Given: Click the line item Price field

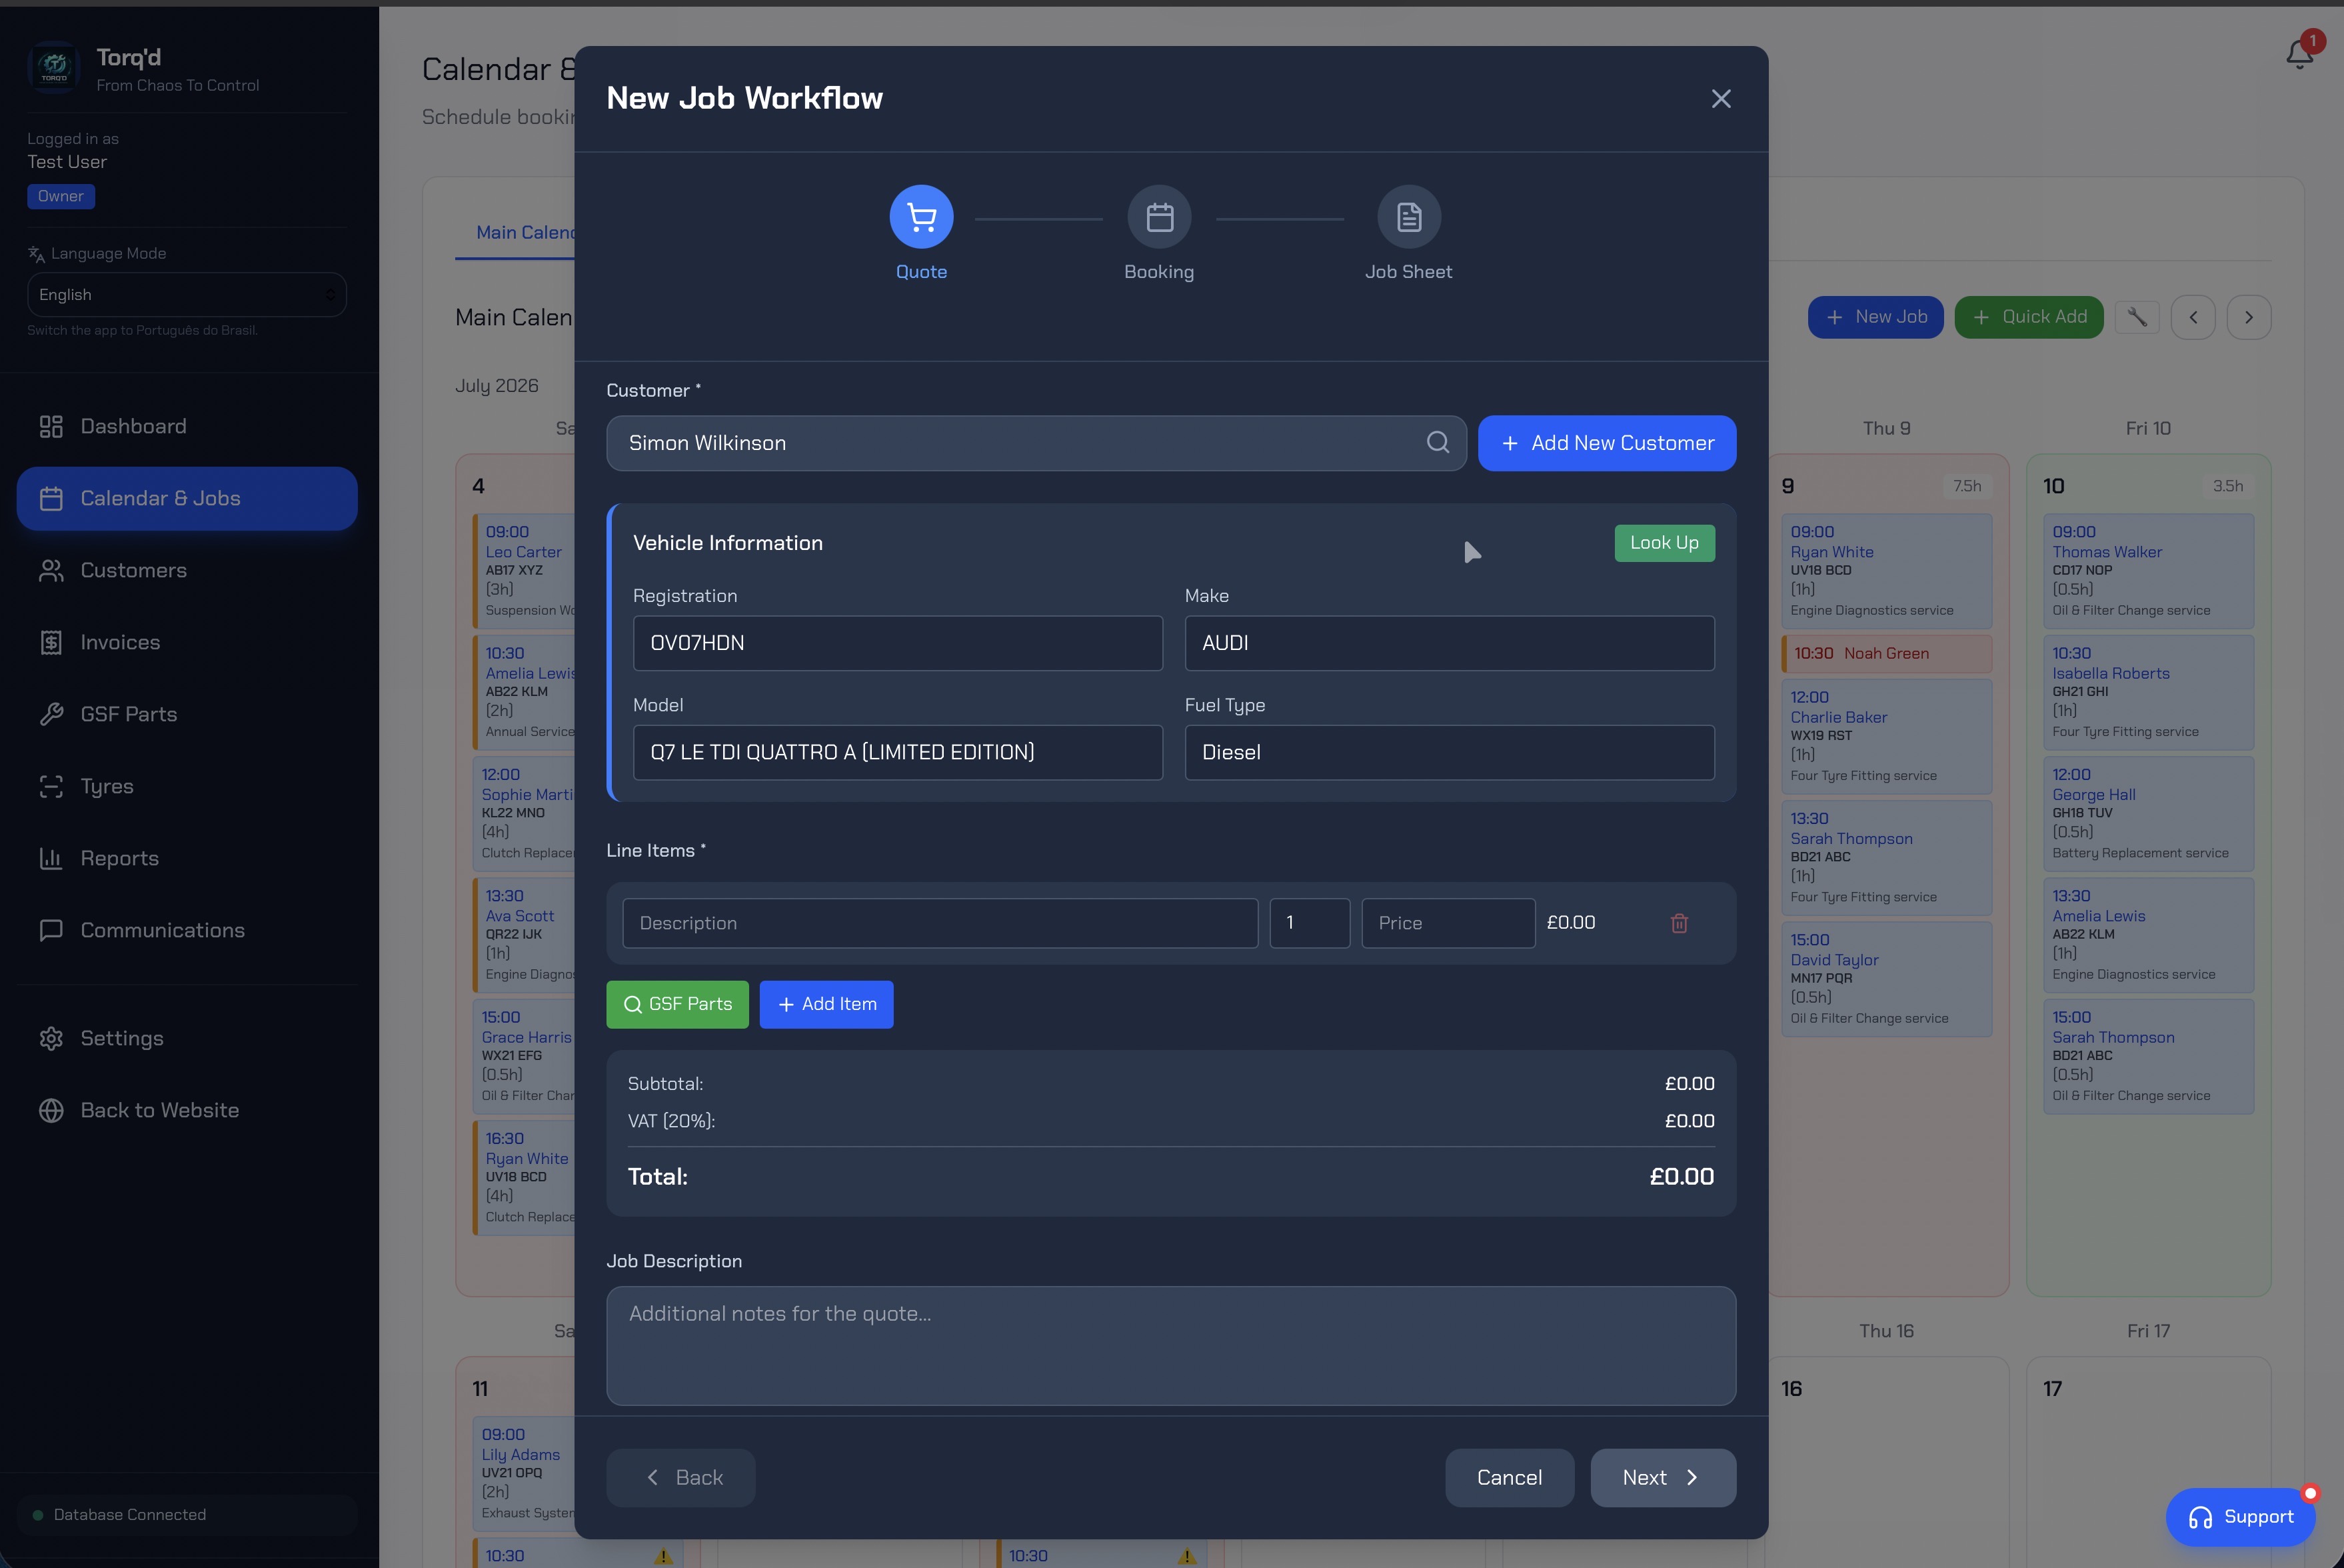Looking at the screenshot, I should [1448, 923].
